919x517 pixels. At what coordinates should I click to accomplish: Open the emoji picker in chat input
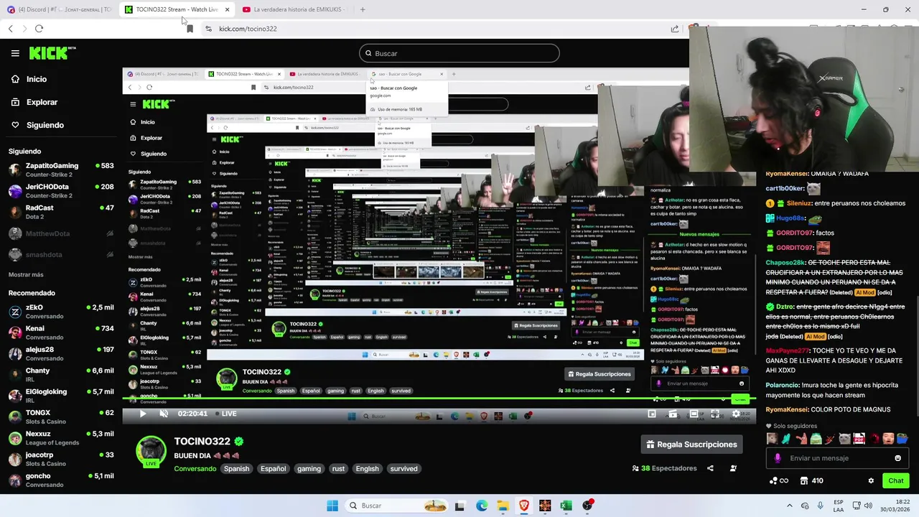pyautogui.click(x=897, y=458)
